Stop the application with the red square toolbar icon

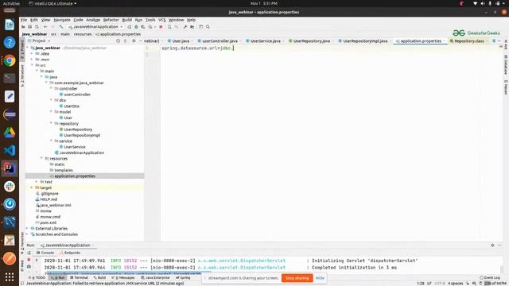(x=161, y=27)
